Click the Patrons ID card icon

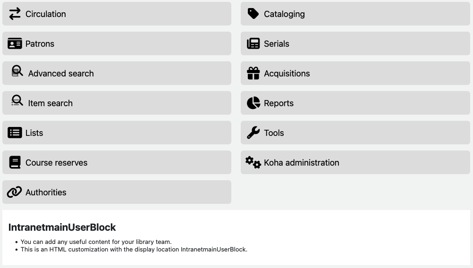[x=15, y=43]
